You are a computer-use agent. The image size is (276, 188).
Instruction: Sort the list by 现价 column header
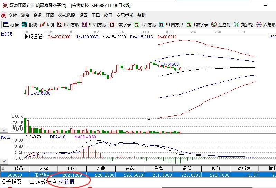click(x=216, y=169)
